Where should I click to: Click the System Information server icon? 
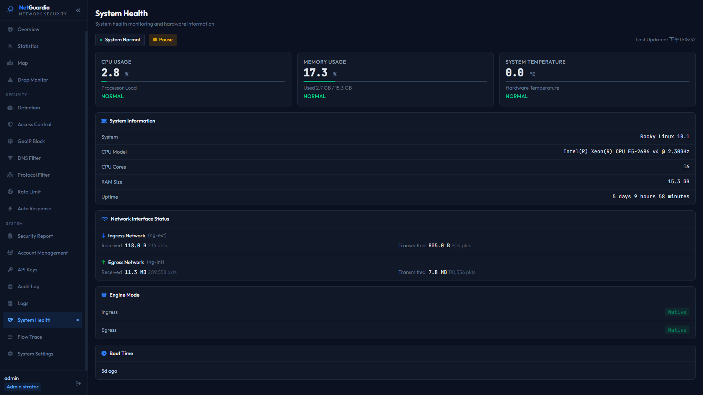(x=104, y=121)
